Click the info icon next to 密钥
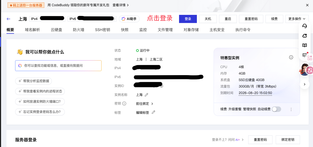Viewport: 313px width, 147px height. [124, 103]
